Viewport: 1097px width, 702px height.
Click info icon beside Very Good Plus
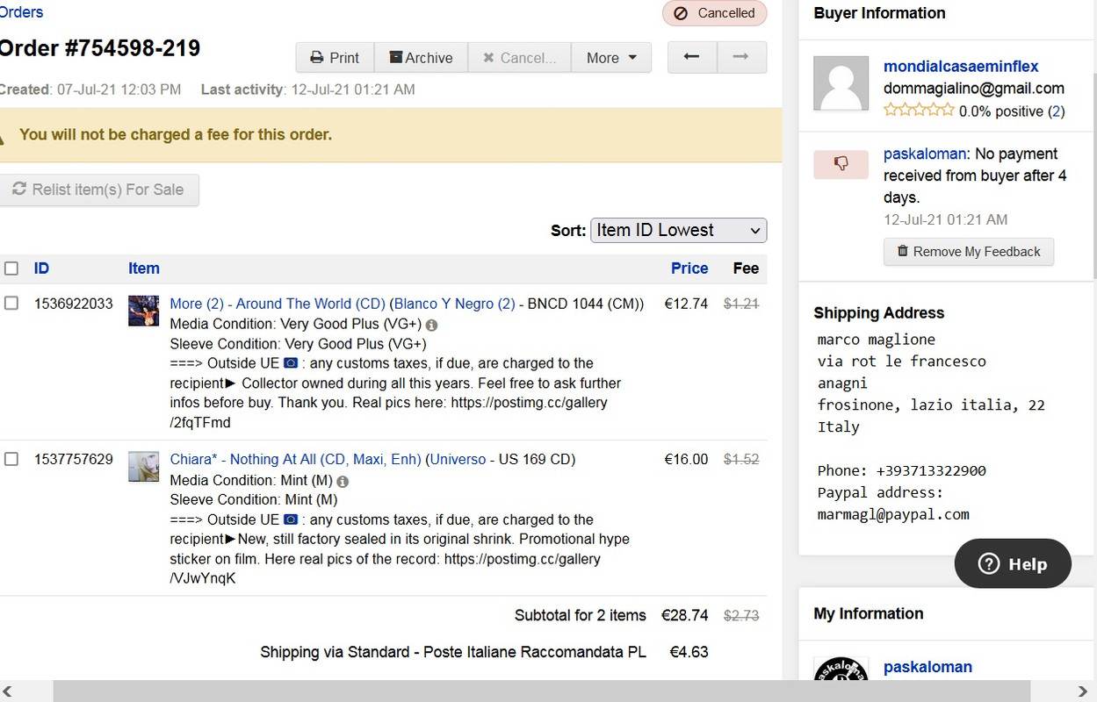431,325
